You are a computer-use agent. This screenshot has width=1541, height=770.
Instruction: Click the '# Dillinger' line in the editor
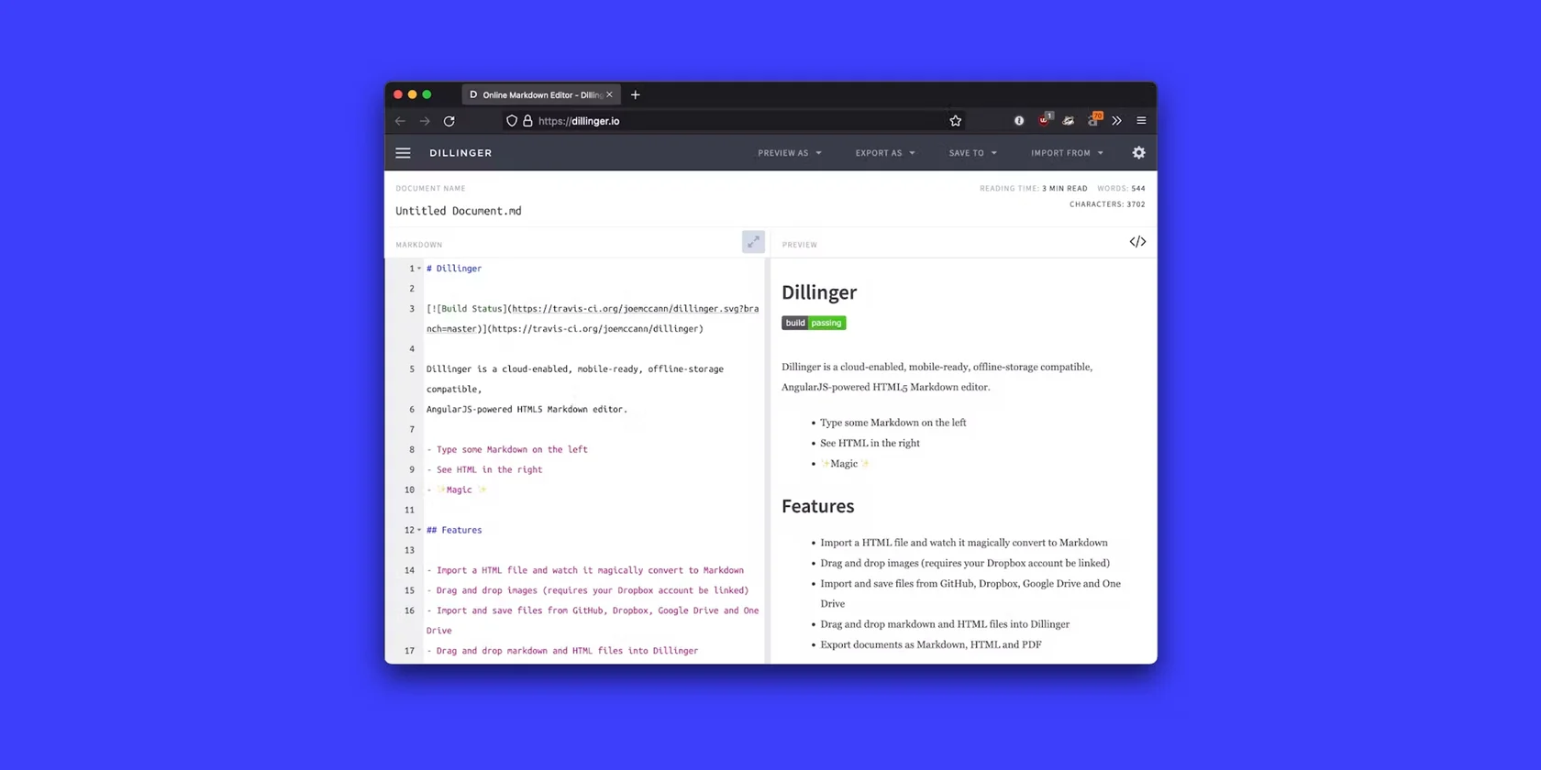pyautogui.click(x=454, y=269)
